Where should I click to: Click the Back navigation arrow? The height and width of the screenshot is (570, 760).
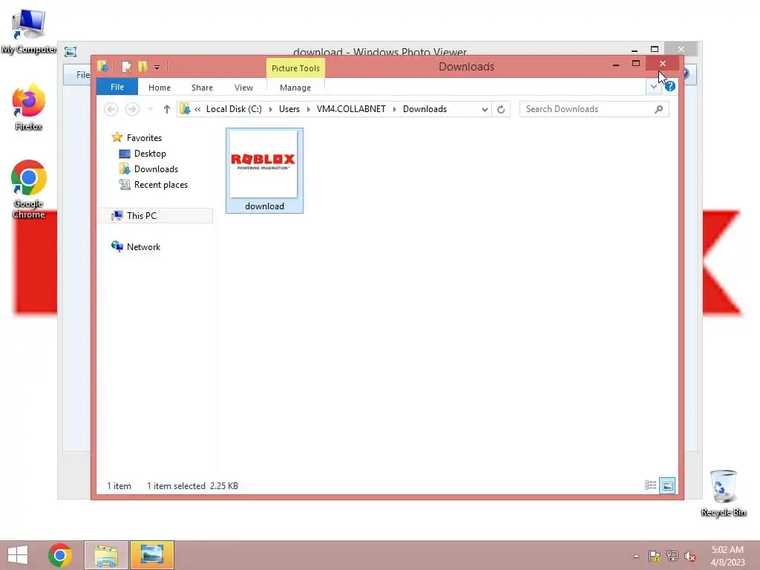111,109
